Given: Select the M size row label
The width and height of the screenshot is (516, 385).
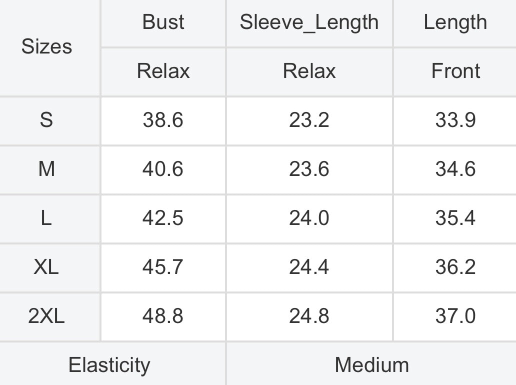Looking at the screenshot, I should click(x=46, y=169).
